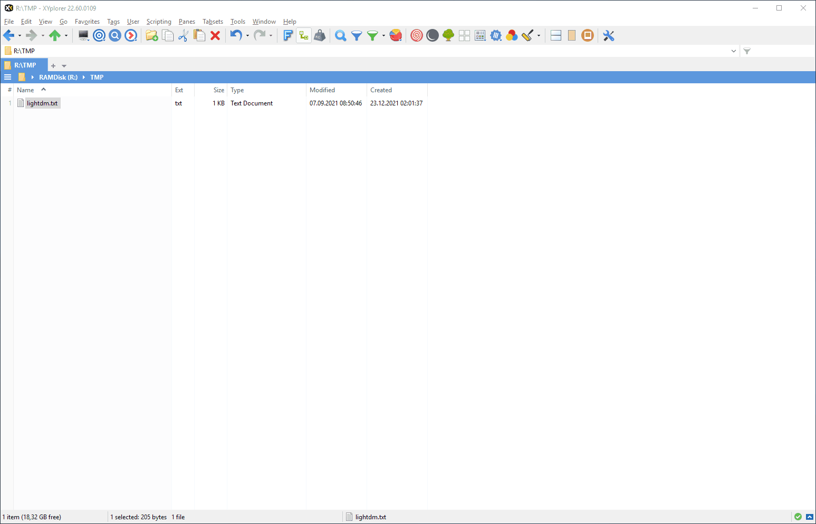Open the Color Filters colored-circles icon

pyautogui.click(x=511, y=35)
